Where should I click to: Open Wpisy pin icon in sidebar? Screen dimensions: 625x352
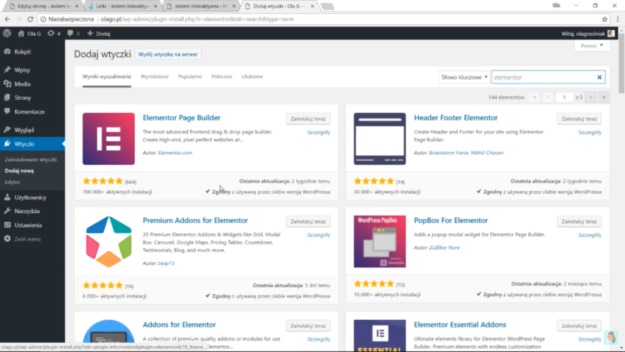pos(7,69)
